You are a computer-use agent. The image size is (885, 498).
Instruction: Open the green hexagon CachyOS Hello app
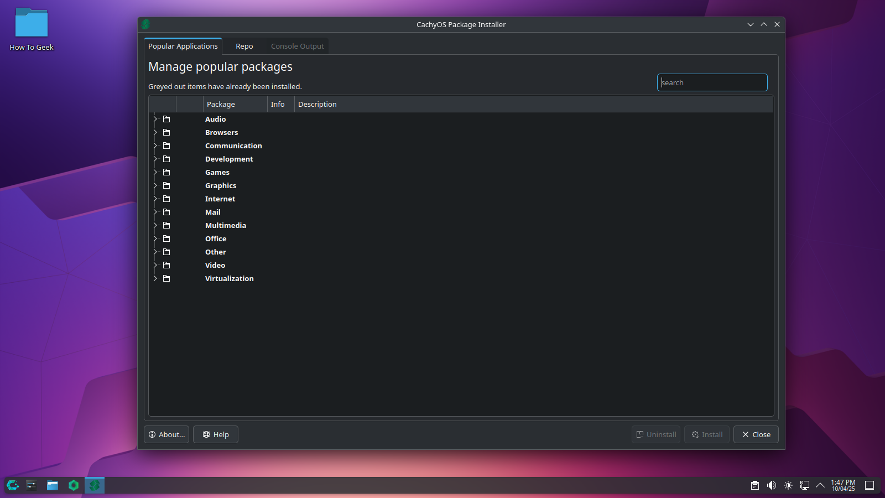(74, 485)
